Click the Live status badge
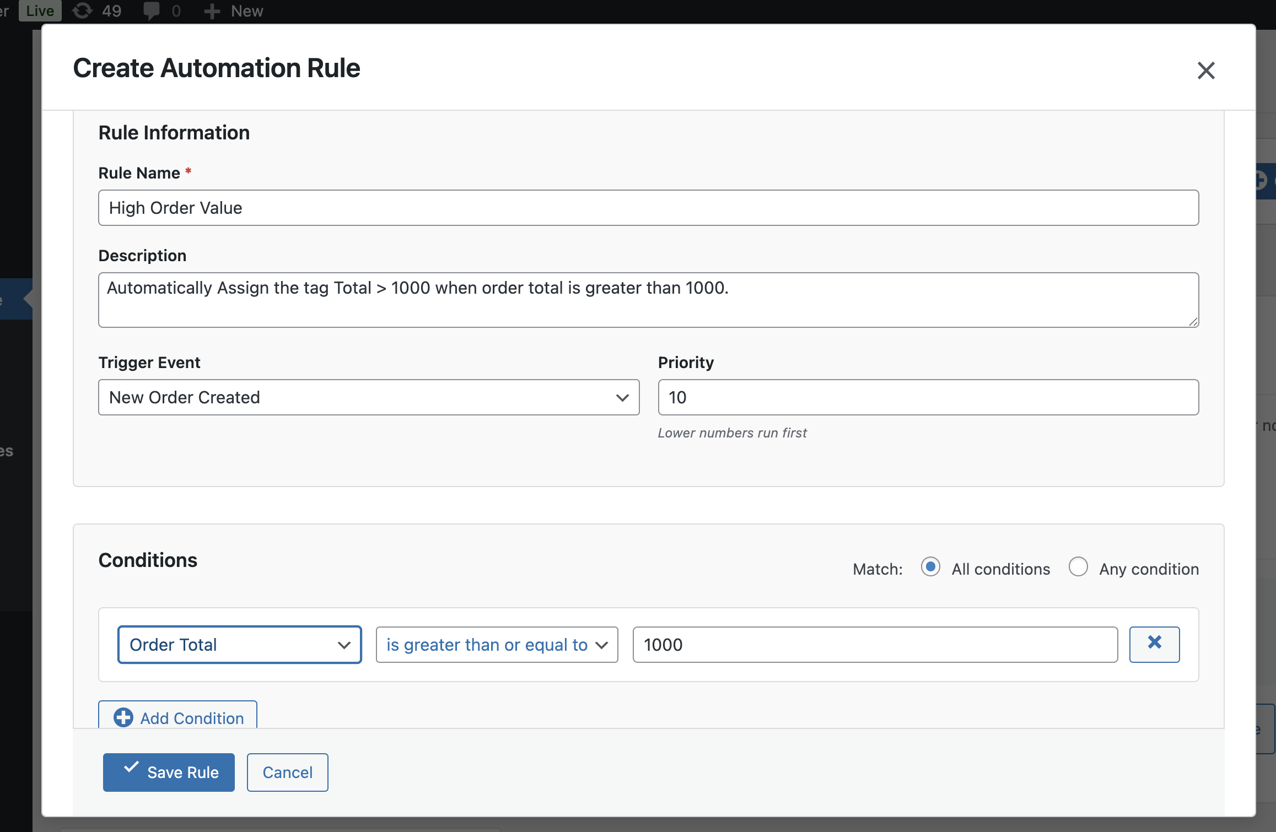Screen dimensions: 1276x832 (x=40, y=10)
